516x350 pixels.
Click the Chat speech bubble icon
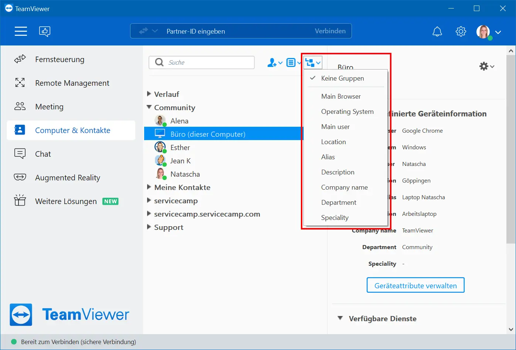tap(20, 153)
